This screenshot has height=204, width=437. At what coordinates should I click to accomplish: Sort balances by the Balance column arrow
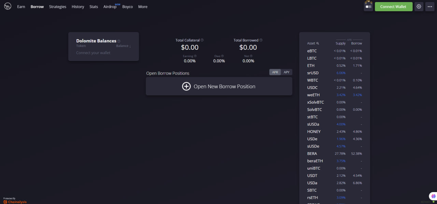pos(130,46)
